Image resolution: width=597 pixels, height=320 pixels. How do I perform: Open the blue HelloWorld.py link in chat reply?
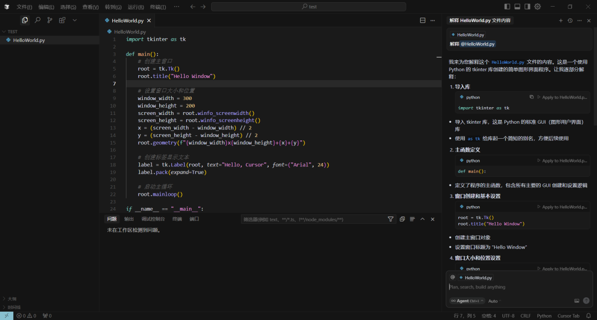tap(507, 62)
